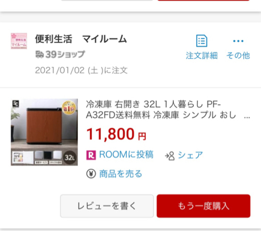Viewport: 261px width, 231px height.
Task: Click the pink ROOM R icon
Action: coord(91,155)
